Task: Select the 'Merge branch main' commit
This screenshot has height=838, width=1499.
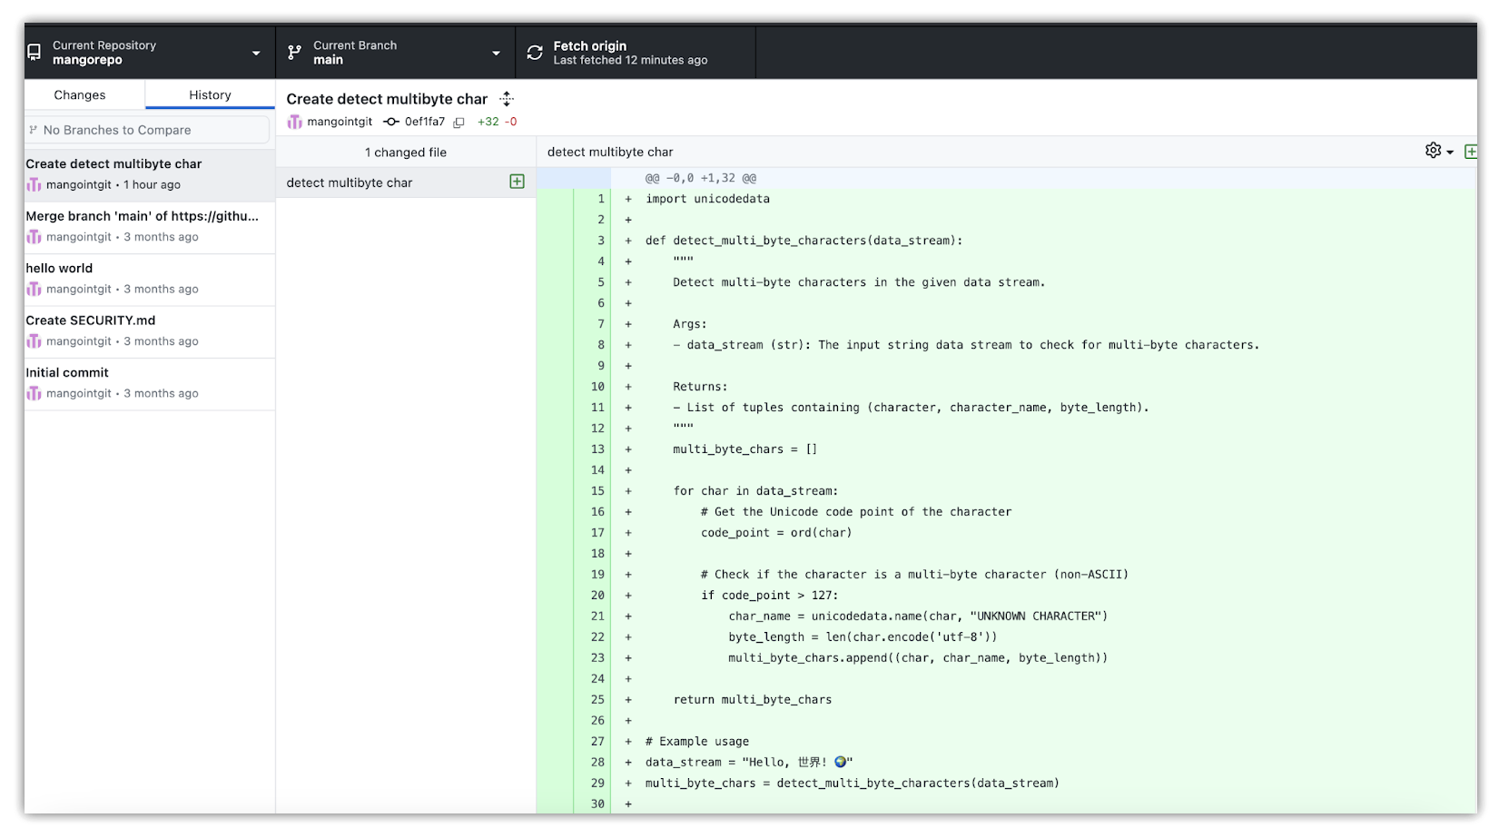Action: pyautogui.click(x=150, y=227)
